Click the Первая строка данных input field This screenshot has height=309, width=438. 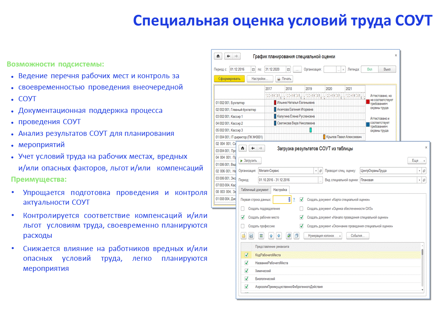tap(282, 200)
